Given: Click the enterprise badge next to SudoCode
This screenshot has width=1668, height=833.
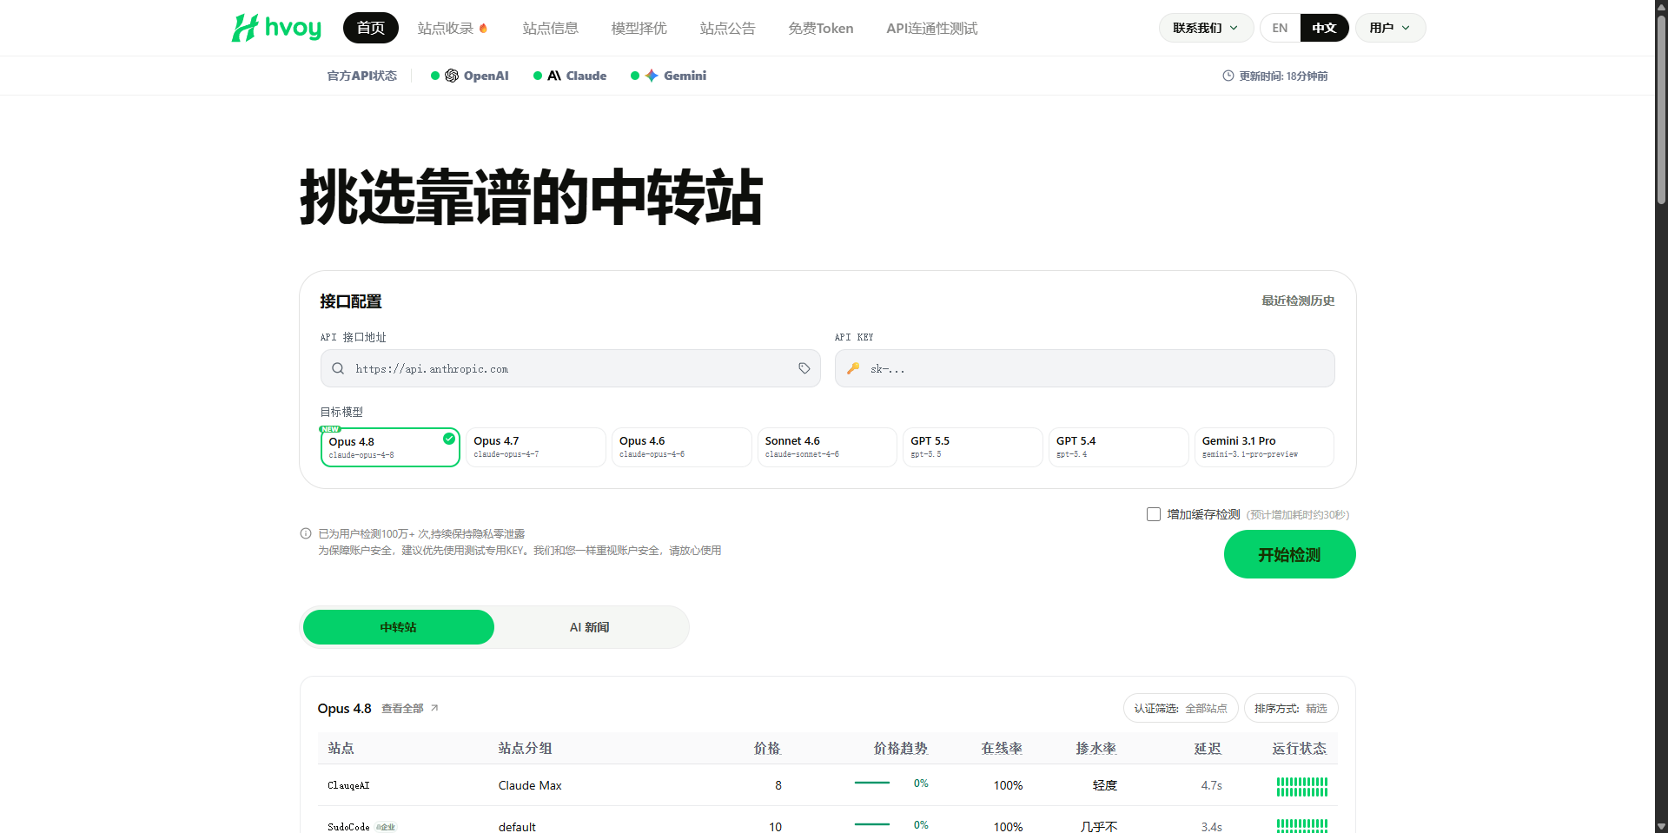Looking at the screenshot, I should tap(386, 827).
